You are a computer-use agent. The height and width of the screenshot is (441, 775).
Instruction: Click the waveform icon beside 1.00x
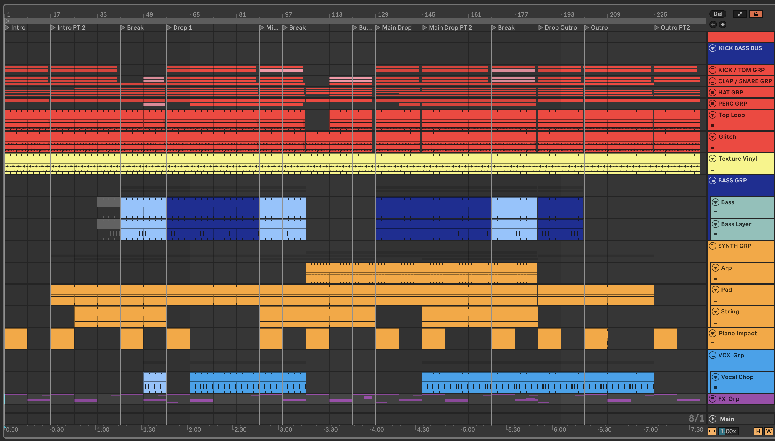pyautogui.click(x=712, y=431)
